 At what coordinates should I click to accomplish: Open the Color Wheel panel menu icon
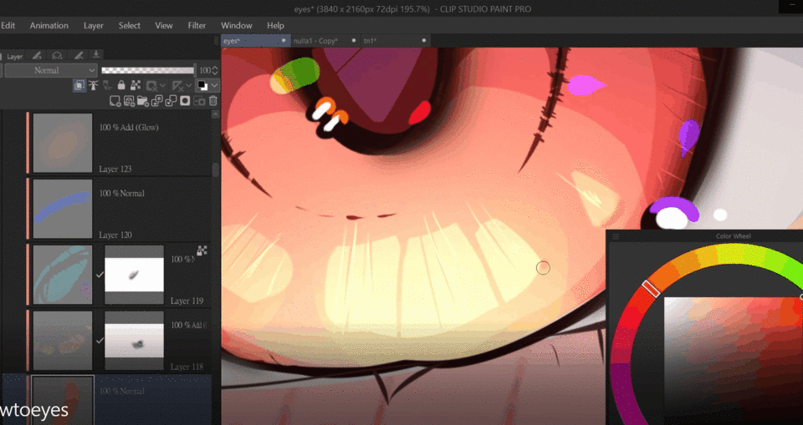616,236
